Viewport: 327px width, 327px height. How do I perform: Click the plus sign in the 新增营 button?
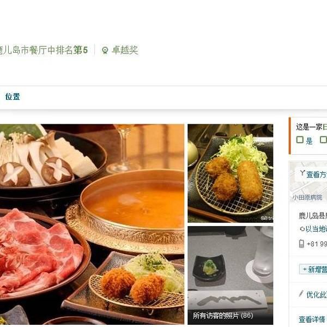(305, 269)
